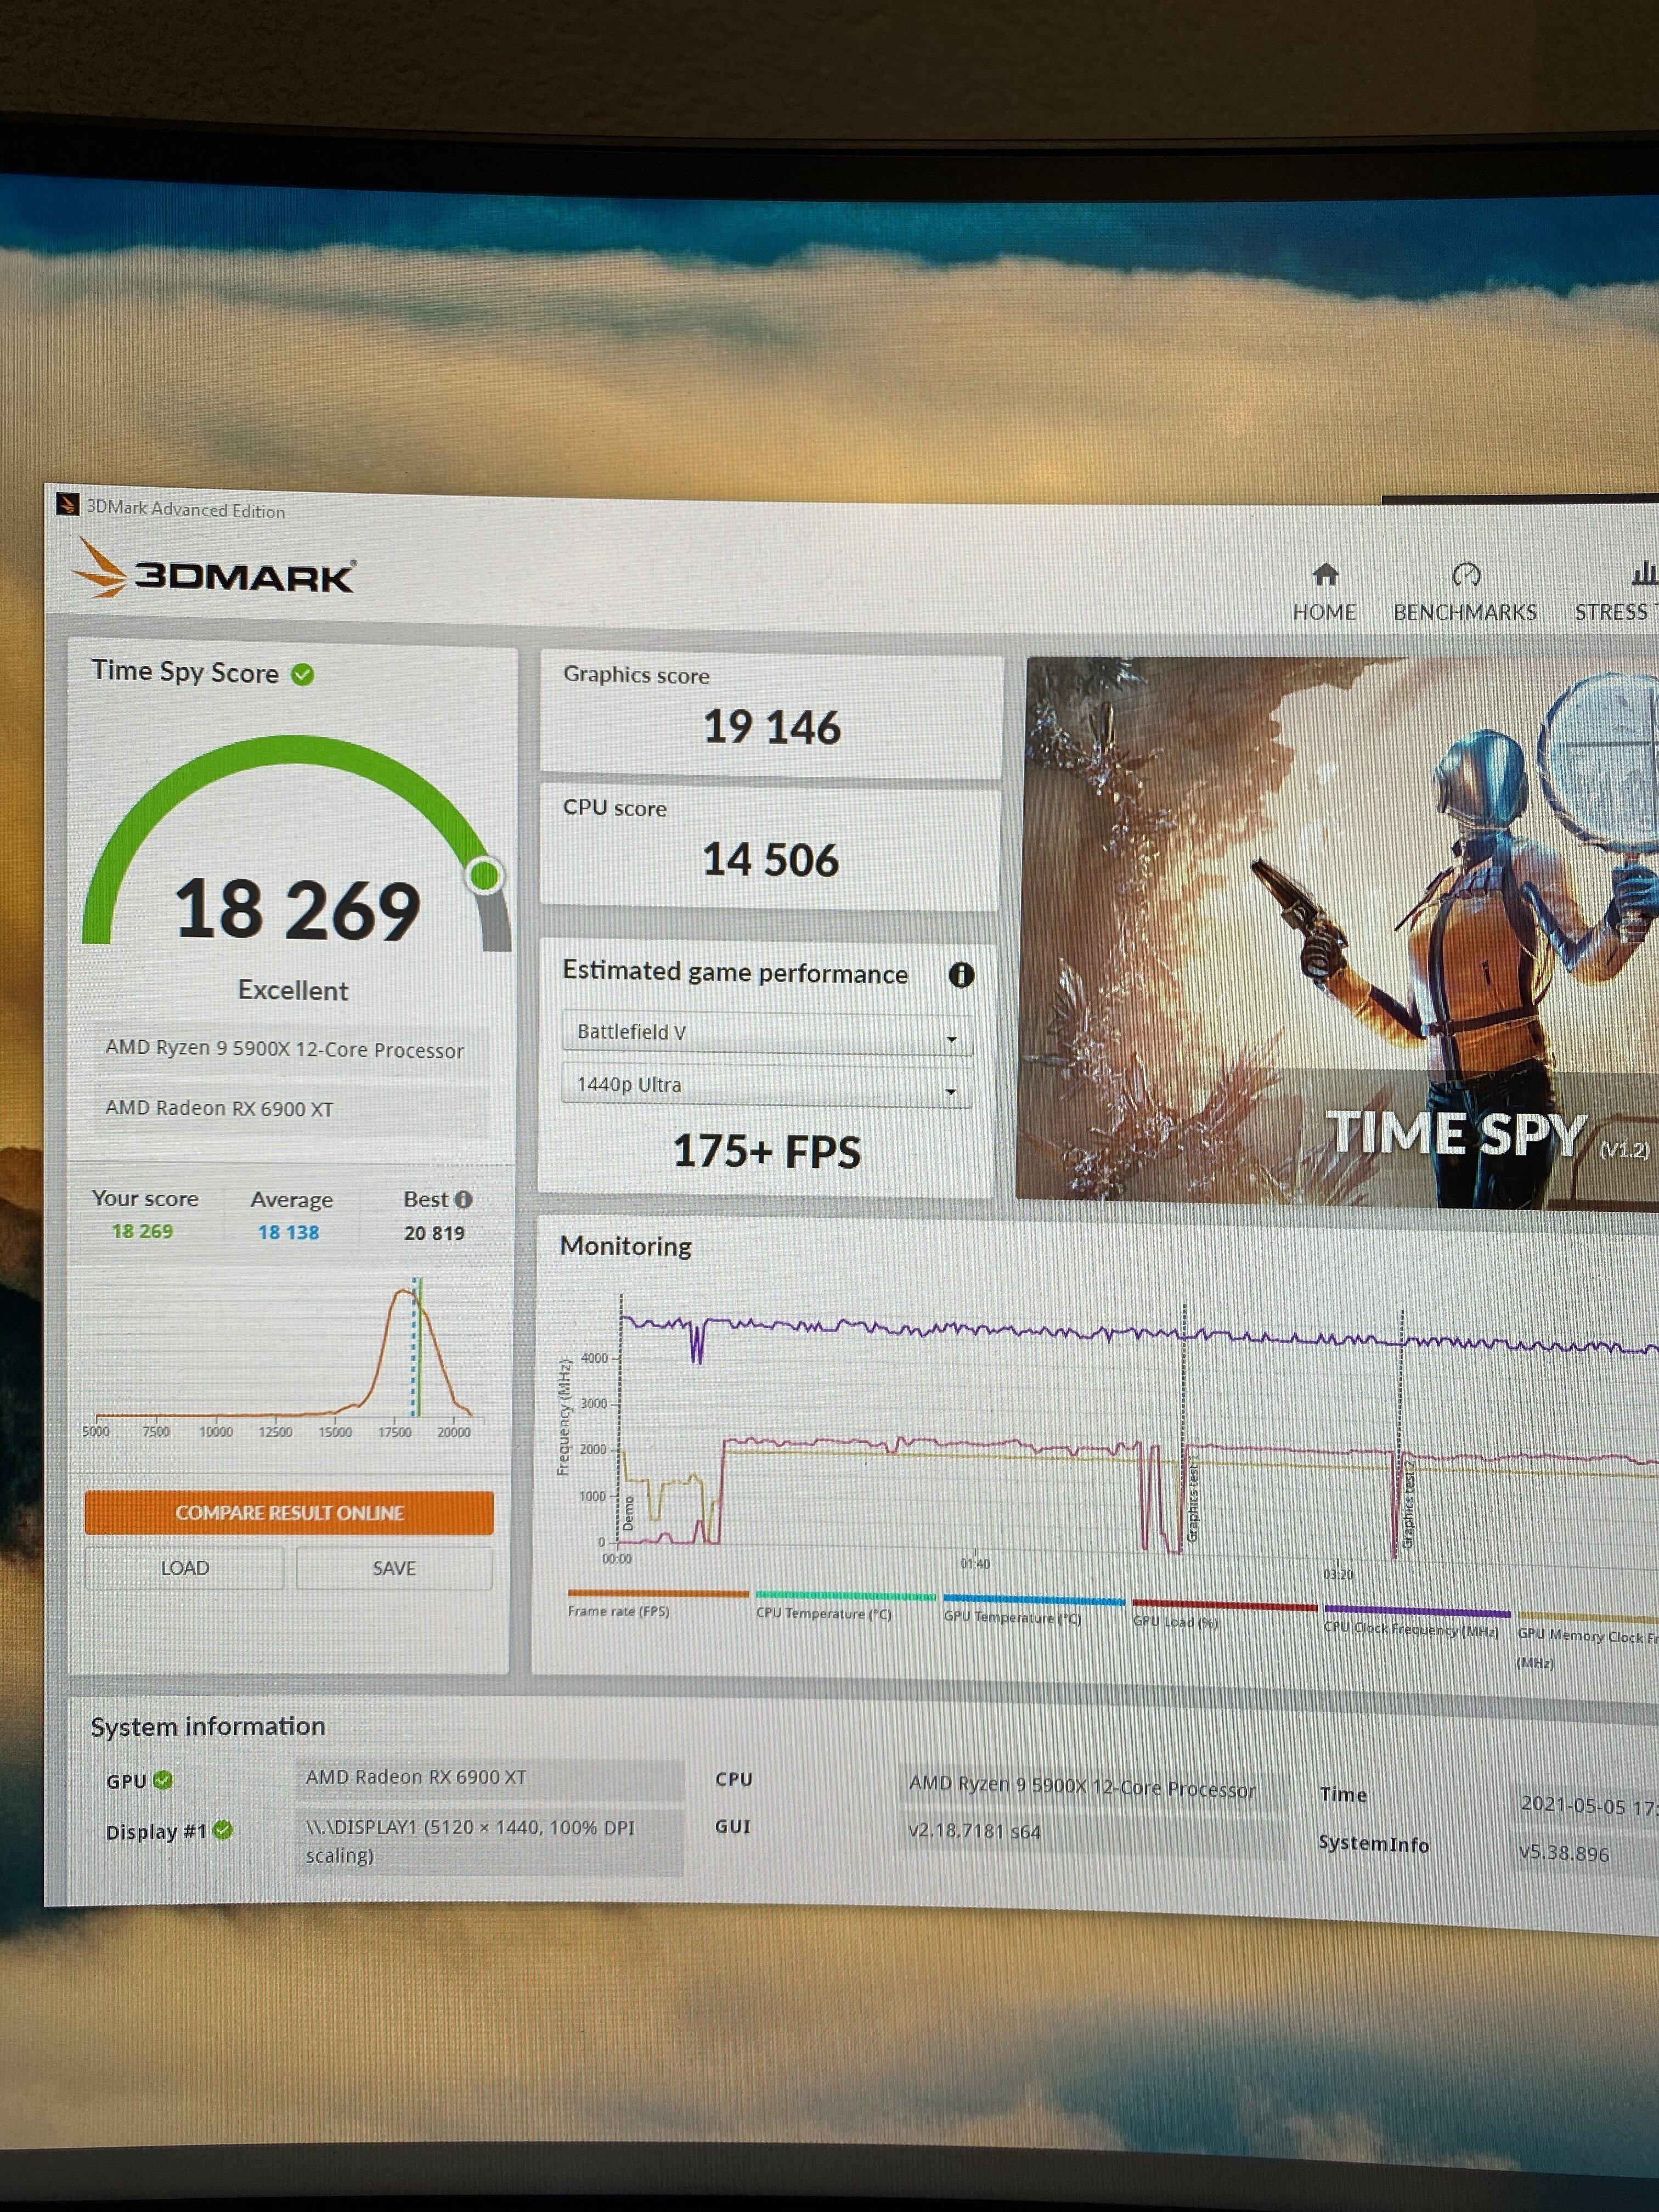Click AMD Ryzen 9 5900X field under Excellent
1659x2212 pixels.
(x=290, y=1049)
